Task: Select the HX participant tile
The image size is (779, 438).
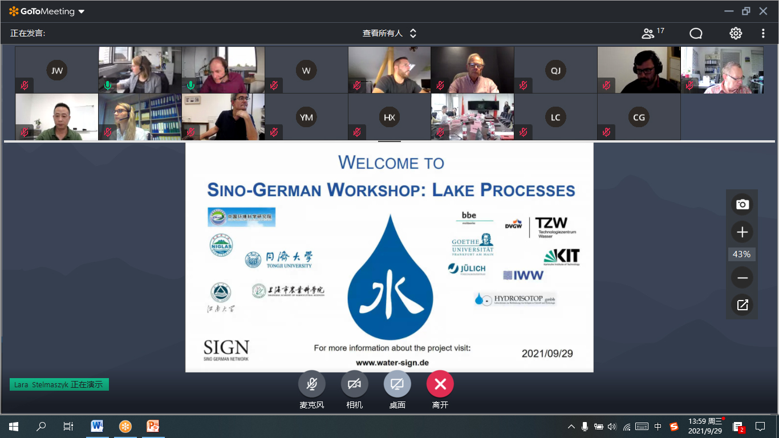Action: 389,117
